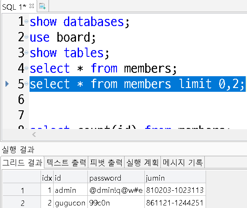This screenshot has width=247, height=208.
Task: Switch to 텍스트 출력 tab
Action: click(x=66, y=162)
